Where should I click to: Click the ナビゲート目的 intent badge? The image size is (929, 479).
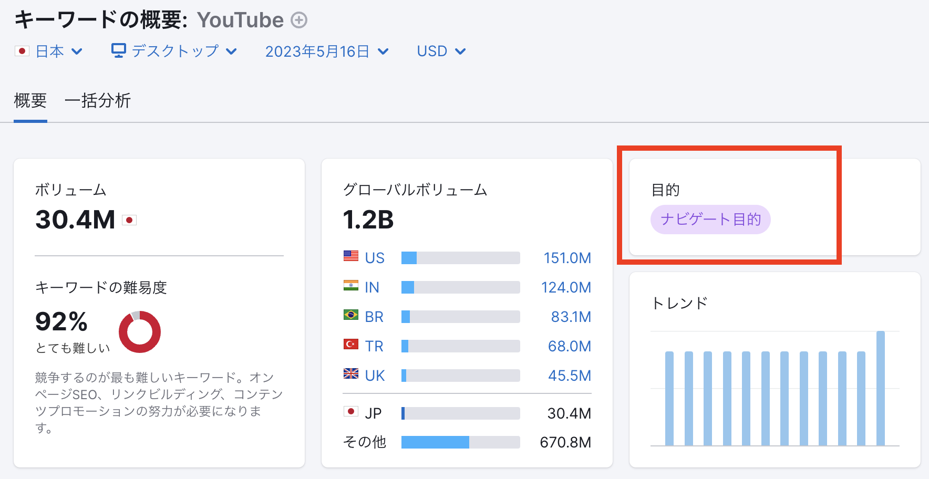coord(710,220)
